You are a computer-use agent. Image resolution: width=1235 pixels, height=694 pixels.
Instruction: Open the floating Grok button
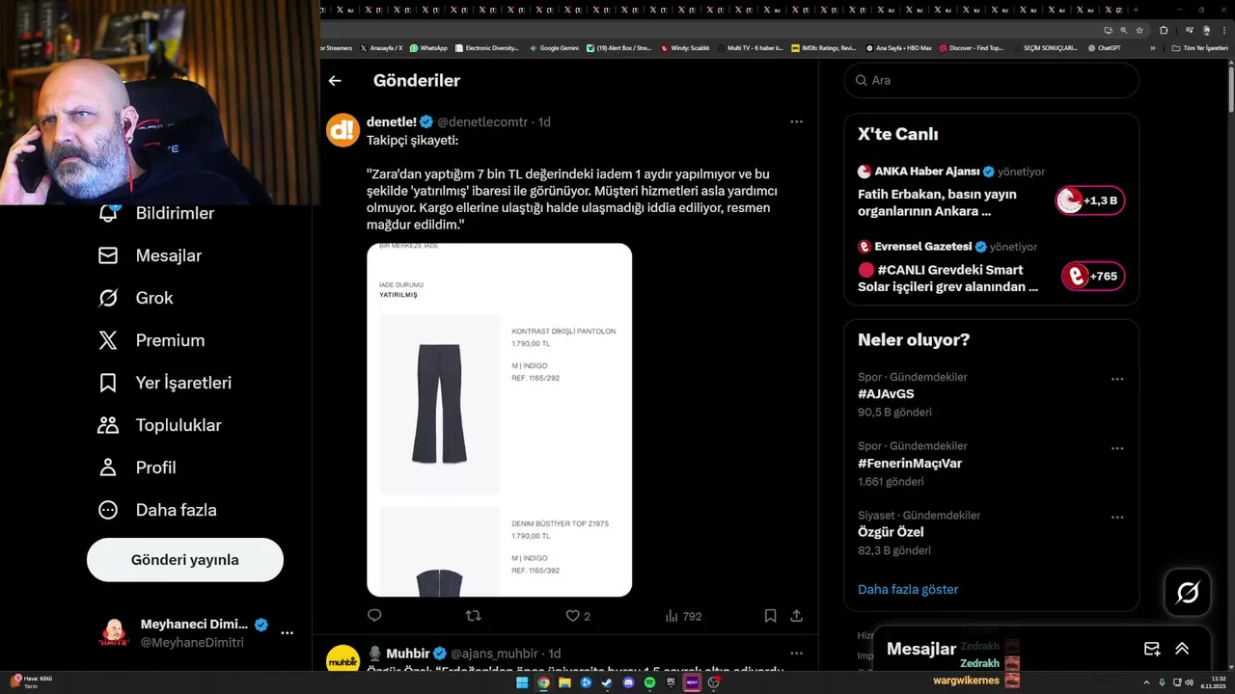pyautogui.click(x=1188, y=593)
